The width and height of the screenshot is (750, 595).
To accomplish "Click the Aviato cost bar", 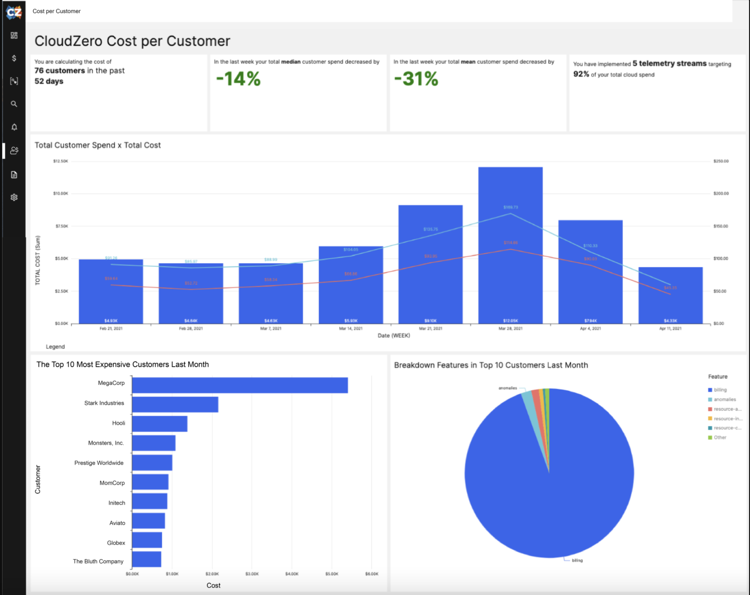I will pos(148,521).
